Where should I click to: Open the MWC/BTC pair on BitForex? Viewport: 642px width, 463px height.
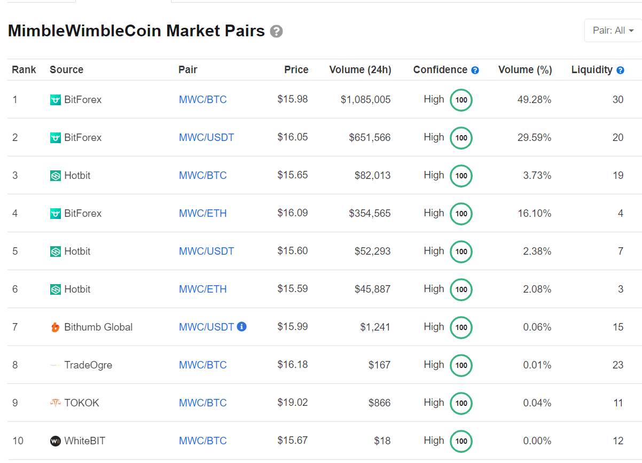click(x=202, y=99)
